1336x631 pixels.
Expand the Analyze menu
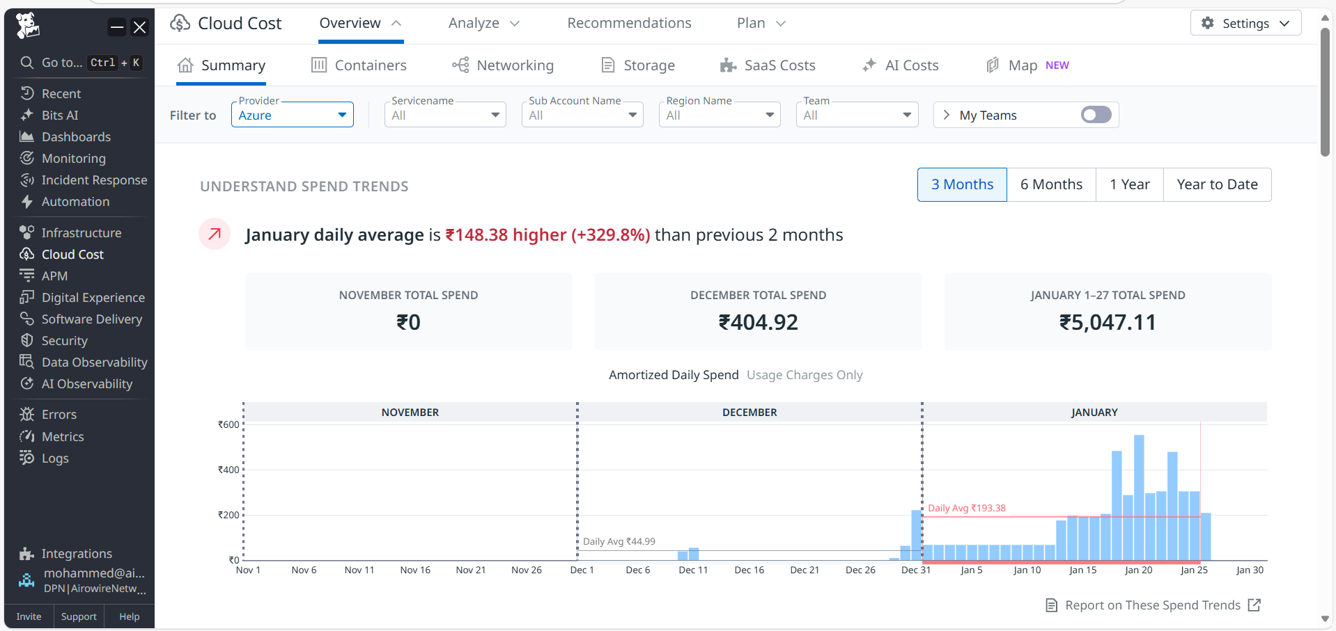483,24
